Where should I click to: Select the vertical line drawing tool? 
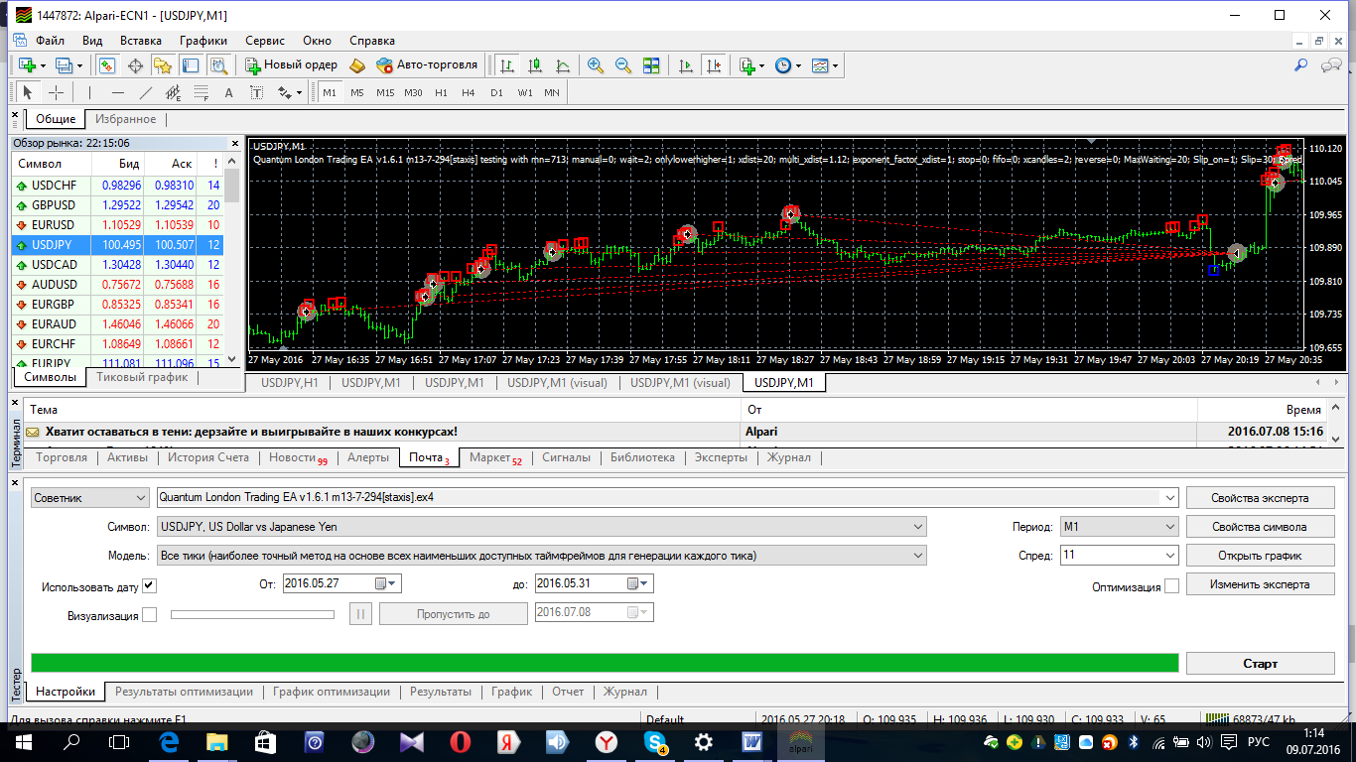89,92
